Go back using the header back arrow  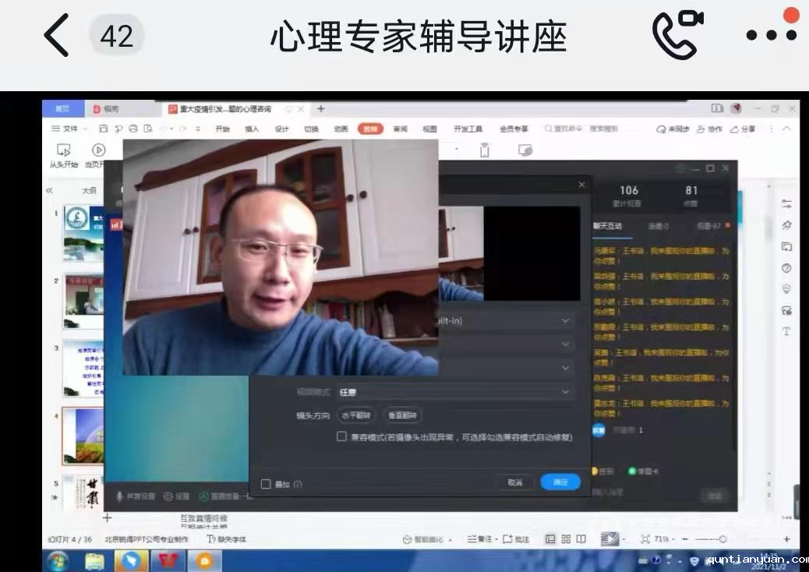click(x=56, y=36)
